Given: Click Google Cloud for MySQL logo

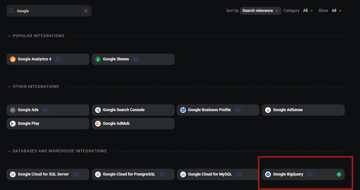Looking at the screenshot, I should (183, 174).
